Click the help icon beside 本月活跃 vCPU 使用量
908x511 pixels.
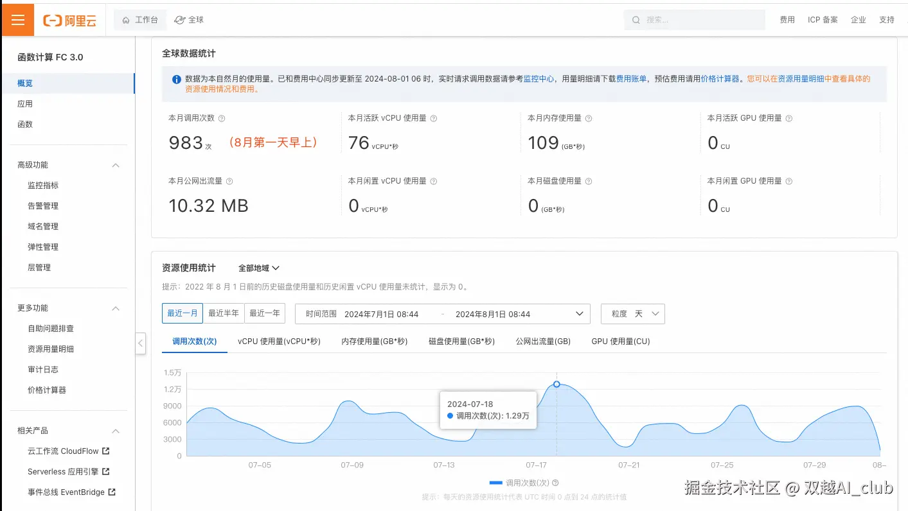[x=433, y=119]
